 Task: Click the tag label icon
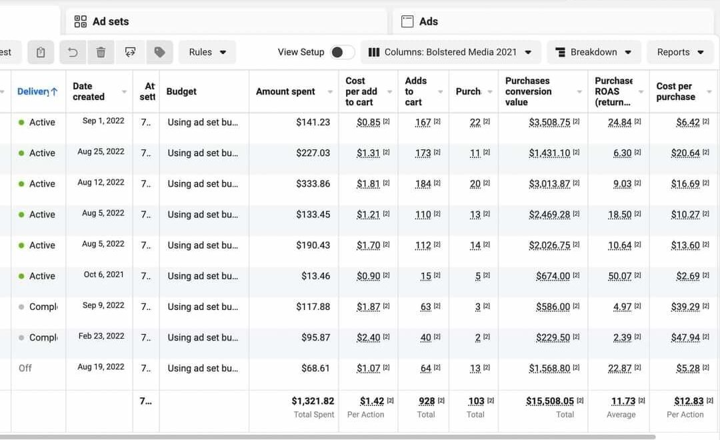pos(159,52)
